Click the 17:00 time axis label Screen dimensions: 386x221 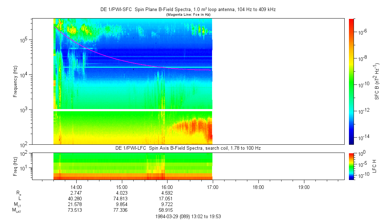(212, 187)
